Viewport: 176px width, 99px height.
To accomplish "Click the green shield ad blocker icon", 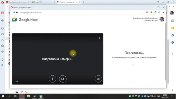I will point(155,12).
